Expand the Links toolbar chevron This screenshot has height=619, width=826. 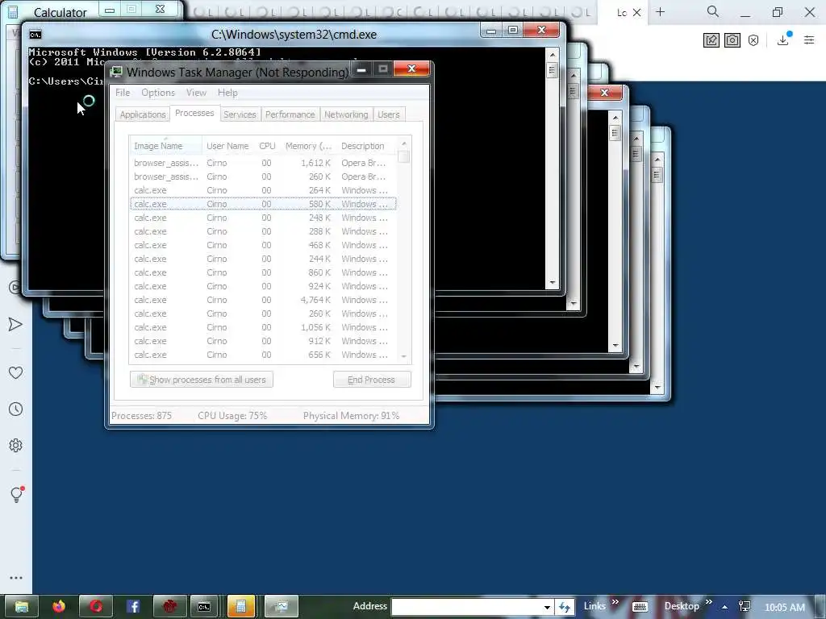pyautogui.click(x=615, y=601)
